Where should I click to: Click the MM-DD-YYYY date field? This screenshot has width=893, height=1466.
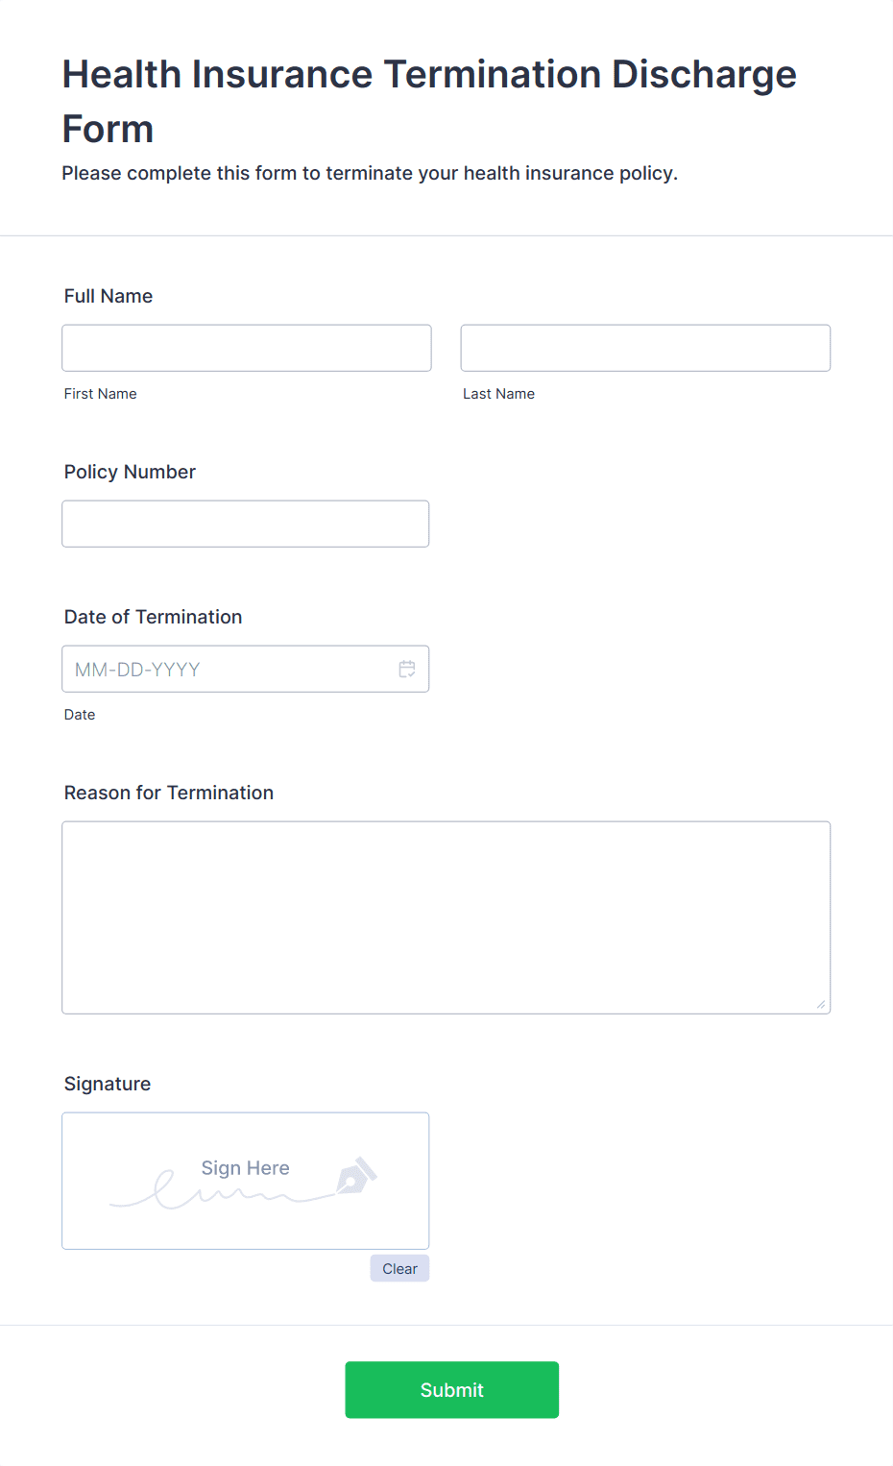coord(246,669)
